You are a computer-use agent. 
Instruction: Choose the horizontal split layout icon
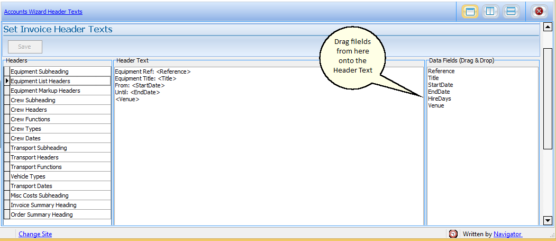[x=511, y=11]
